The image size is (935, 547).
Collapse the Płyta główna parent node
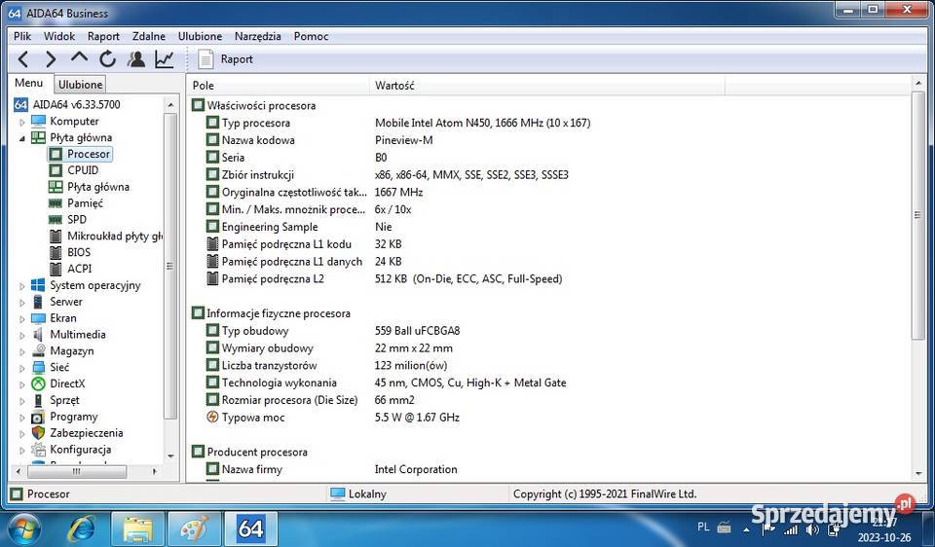click(x=22, y=138)
